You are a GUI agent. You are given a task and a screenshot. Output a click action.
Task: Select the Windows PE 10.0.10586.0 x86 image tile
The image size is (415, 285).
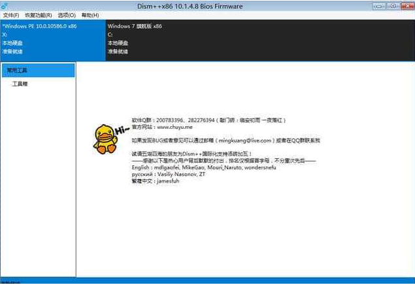pyautogui.click(x=53, y=41)
